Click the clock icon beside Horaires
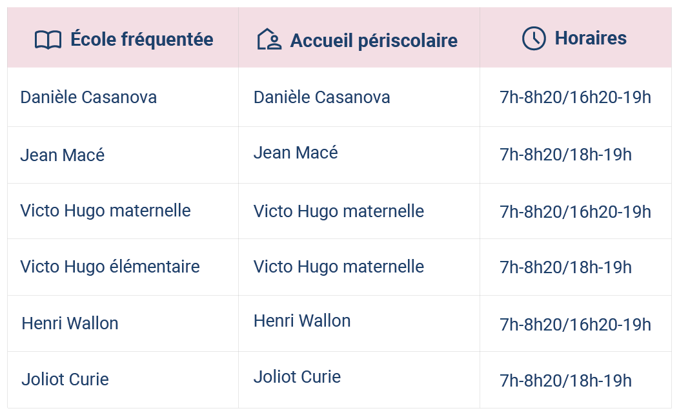 tap(534, 38)
